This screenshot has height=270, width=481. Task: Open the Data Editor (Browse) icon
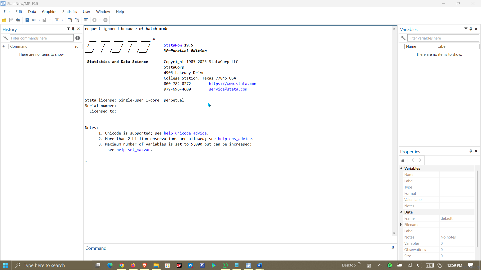[77, 20]
